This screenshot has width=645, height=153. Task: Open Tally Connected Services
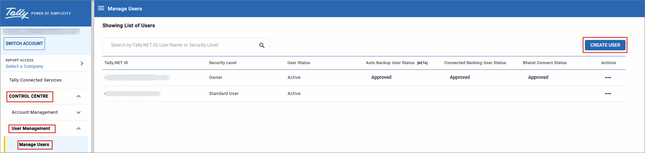(35, 80)
